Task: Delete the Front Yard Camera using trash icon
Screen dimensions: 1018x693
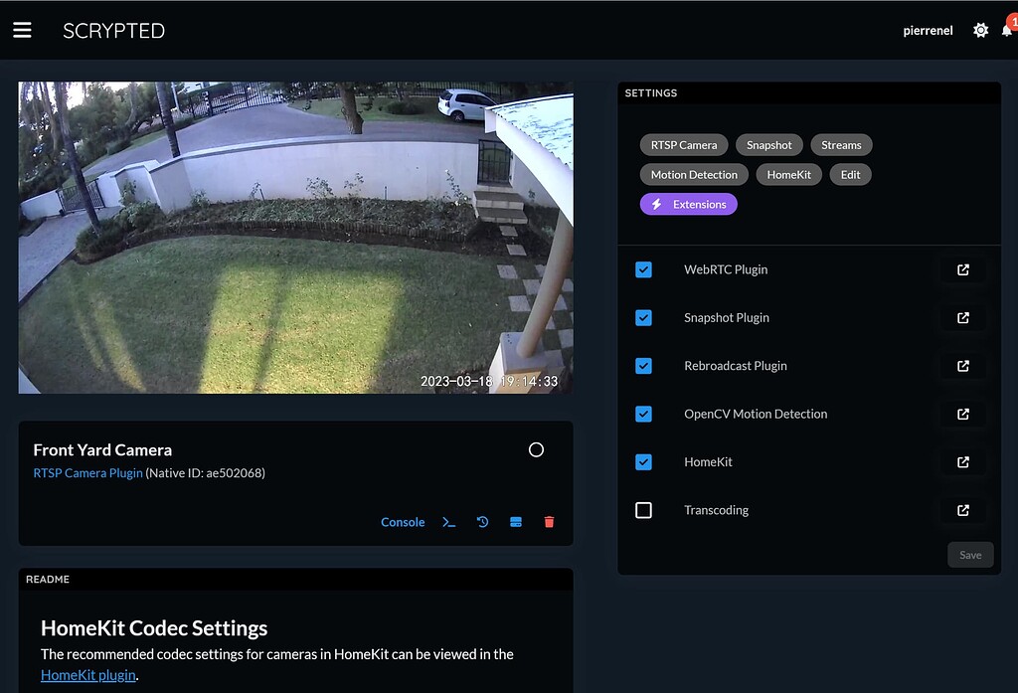Action: point(550,521)
